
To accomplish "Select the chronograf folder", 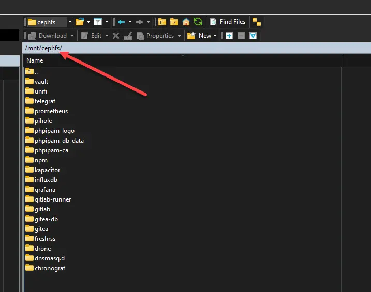I will 45,268.
